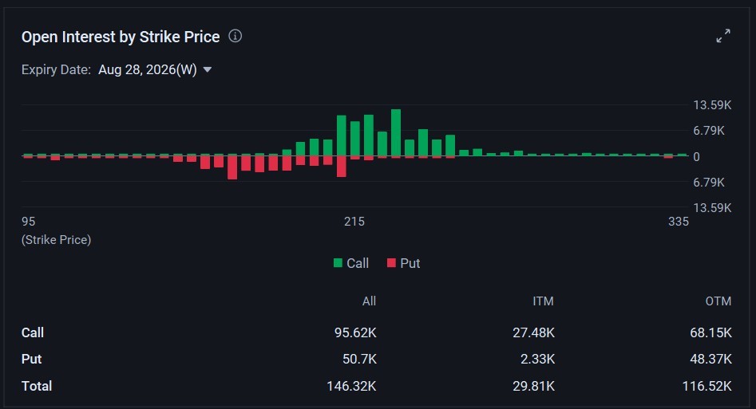Click the tallest green call bar
The image size is (756, 409).
click(396, 133)
